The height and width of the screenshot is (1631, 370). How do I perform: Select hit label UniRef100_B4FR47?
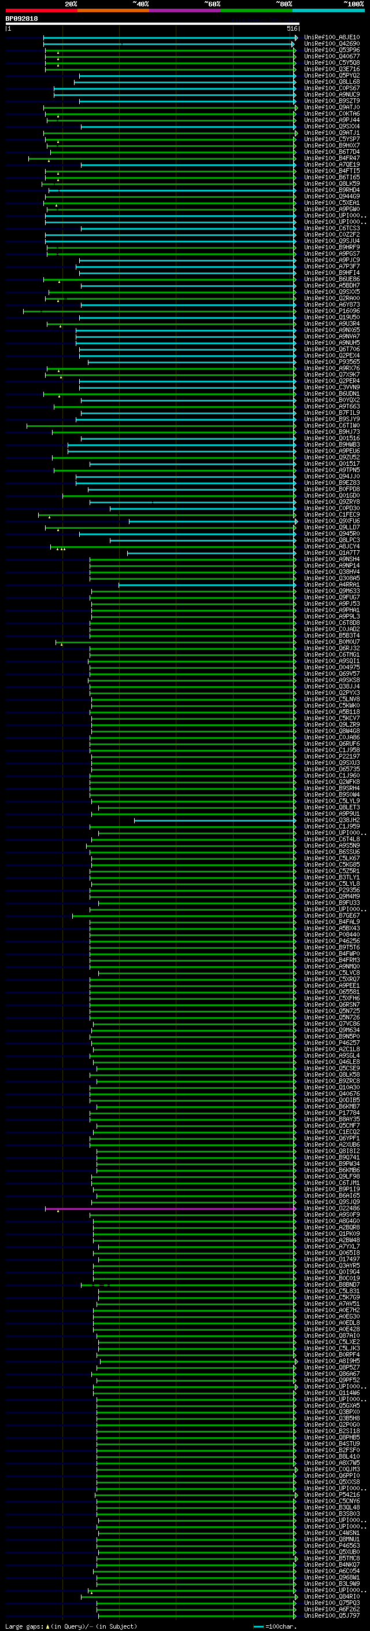tap(332, 159)
